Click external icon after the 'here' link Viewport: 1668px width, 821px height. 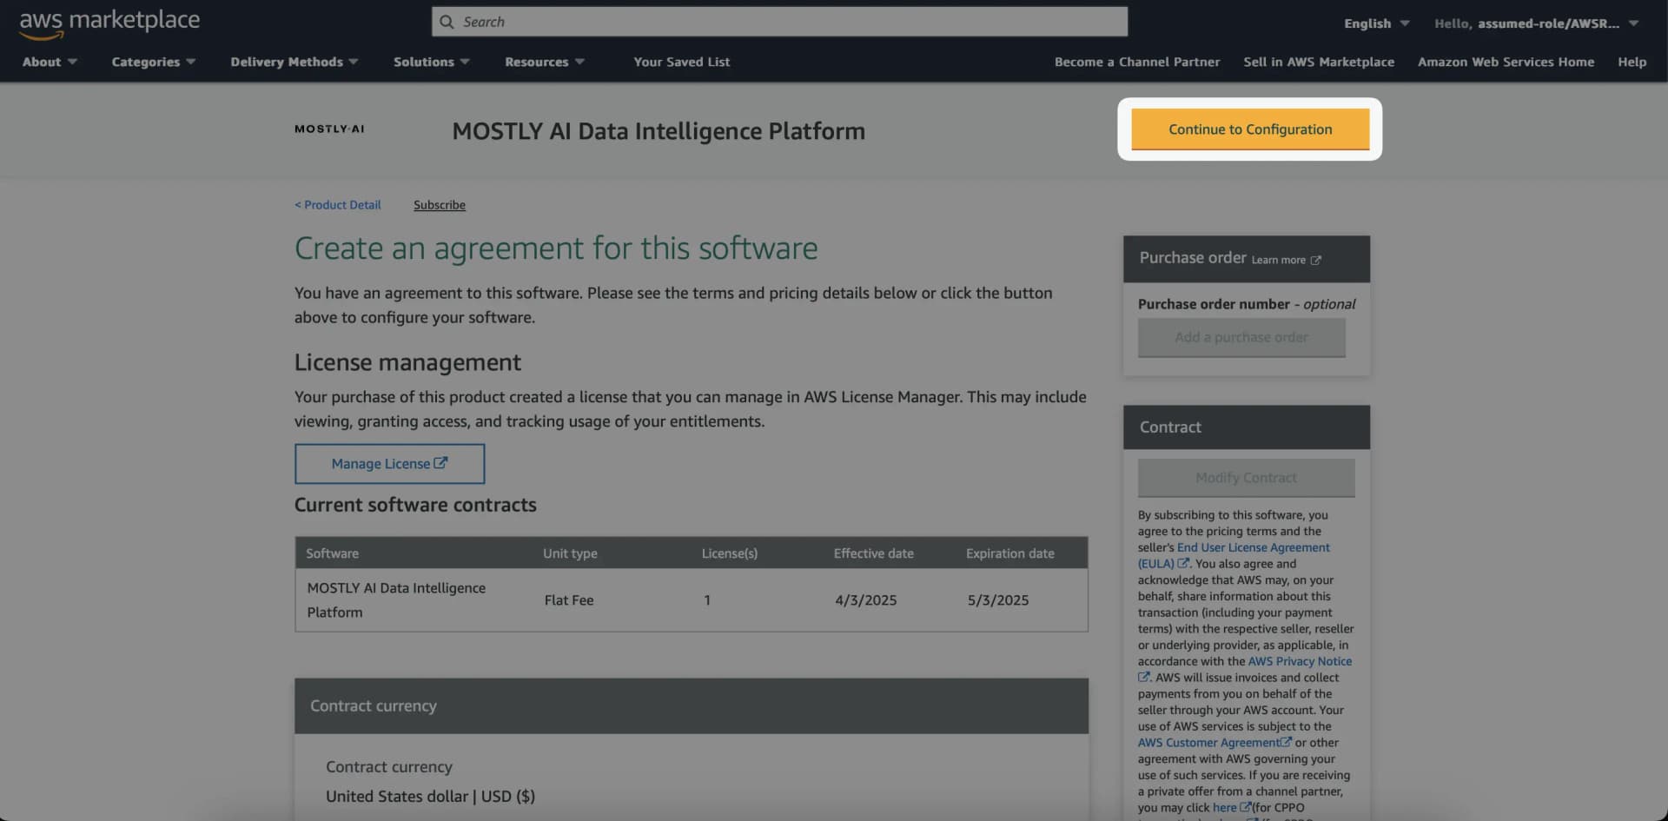(x=1246, y=807)
